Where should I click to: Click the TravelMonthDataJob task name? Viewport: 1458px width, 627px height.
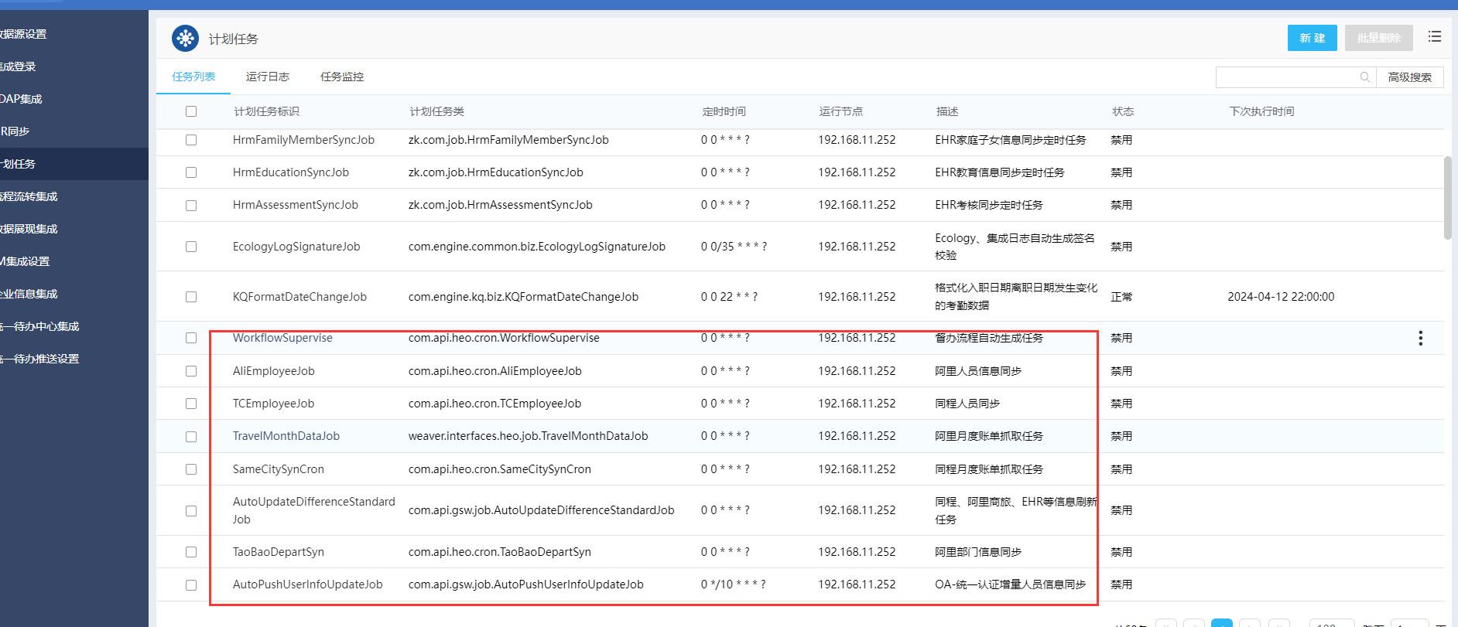tap(286, 436)
